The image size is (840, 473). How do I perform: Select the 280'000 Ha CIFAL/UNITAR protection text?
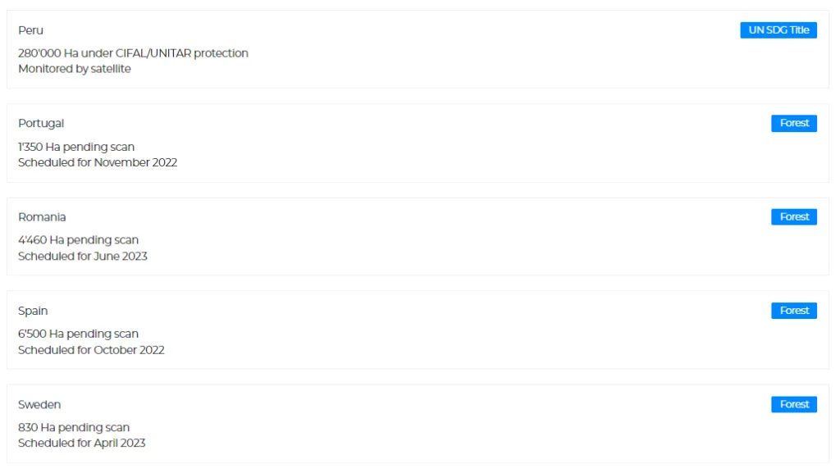point(133,53)
